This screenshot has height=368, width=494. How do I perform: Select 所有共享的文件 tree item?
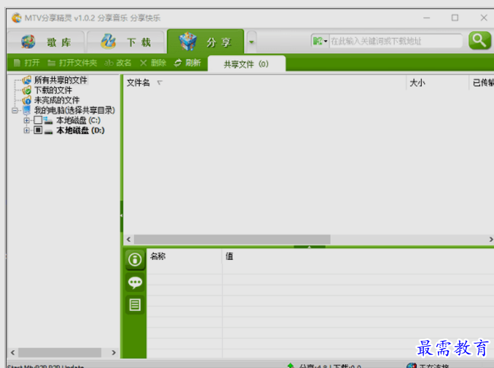pyautogui.click(x=61, y=80)
